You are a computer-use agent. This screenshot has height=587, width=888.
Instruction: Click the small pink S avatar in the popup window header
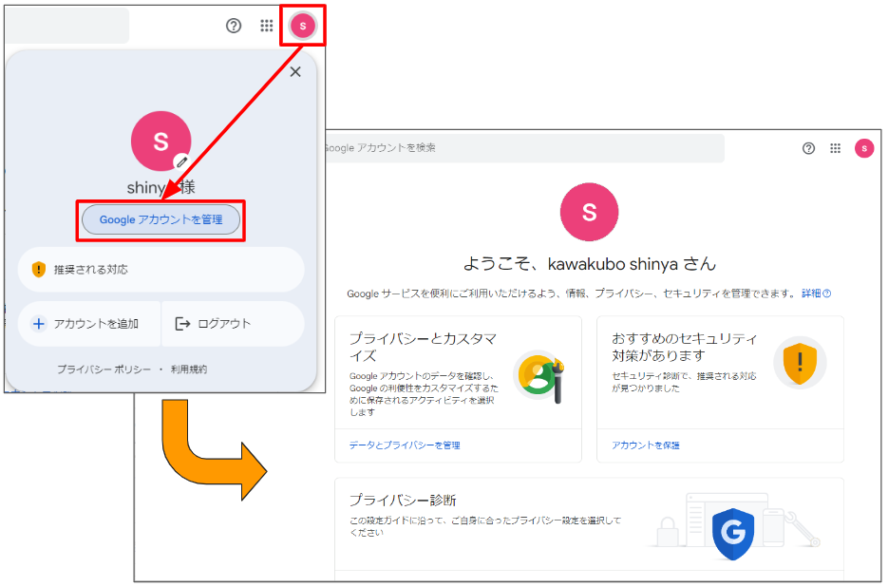(x=303, y=26)
